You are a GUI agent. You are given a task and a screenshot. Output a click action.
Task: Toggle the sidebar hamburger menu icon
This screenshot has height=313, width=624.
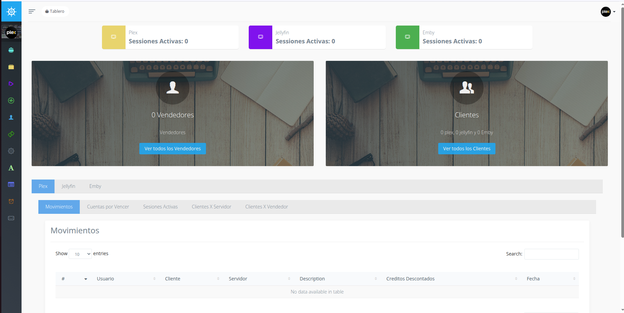coord(32,11)
